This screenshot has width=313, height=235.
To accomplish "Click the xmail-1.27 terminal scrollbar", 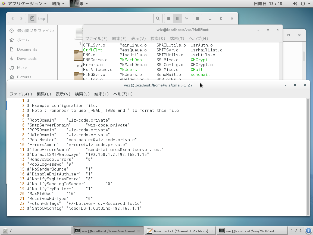I will click(308, 157).
